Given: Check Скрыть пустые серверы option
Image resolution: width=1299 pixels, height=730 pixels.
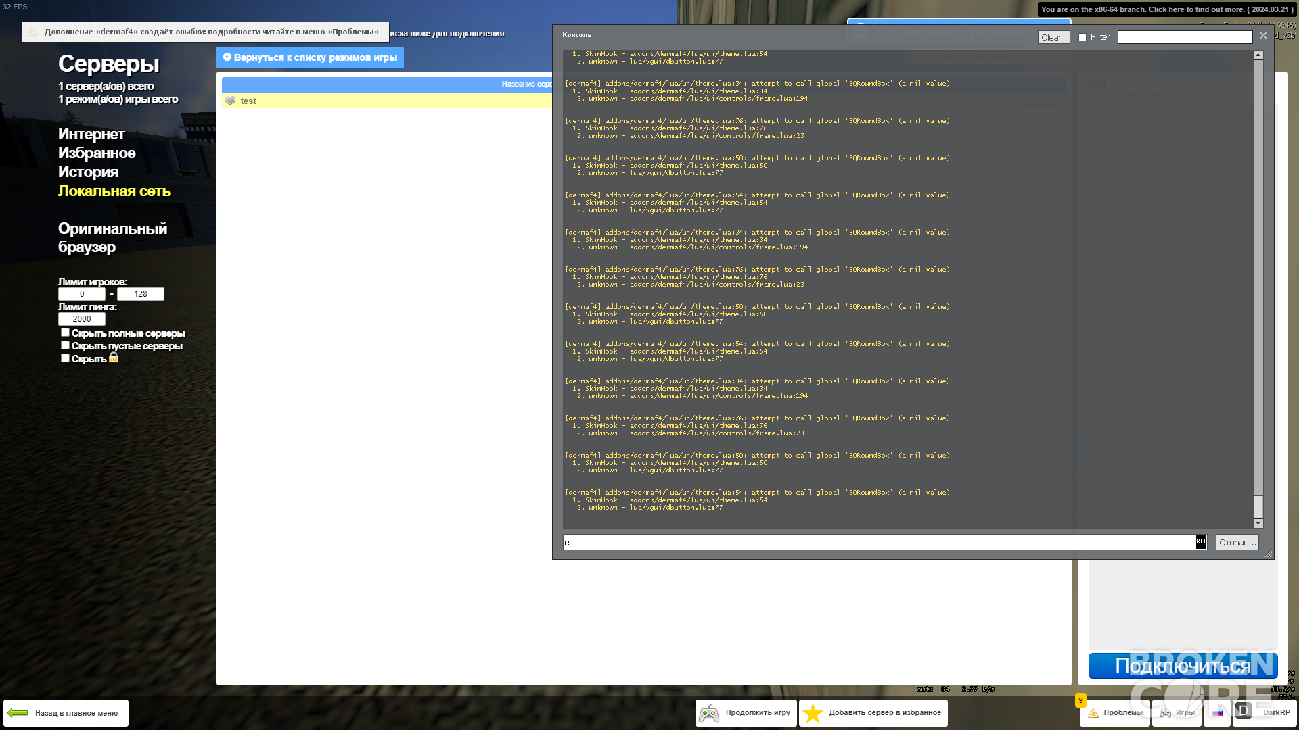Looking at the screenshot, I should coord(65,345).
